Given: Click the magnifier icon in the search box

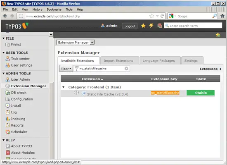Looking at the screenshot, I should (x=167, y=26).
